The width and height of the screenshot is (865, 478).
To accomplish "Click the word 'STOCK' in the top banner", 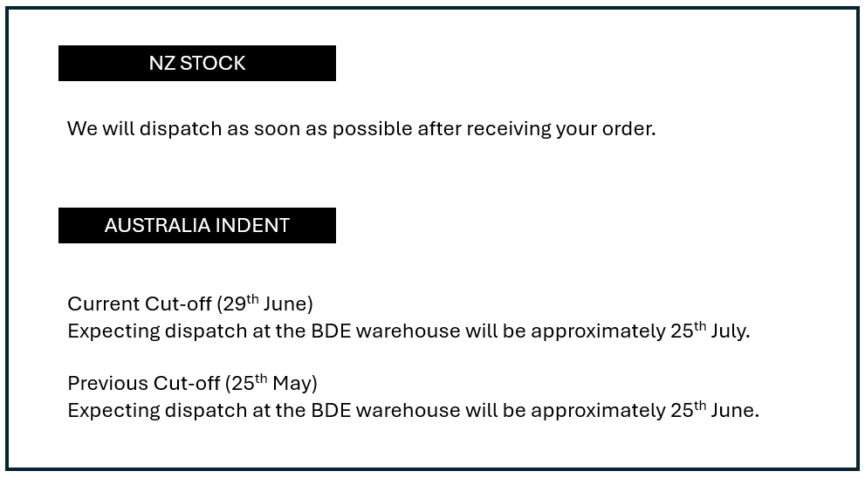I will pyautogui.click(x=212, y=64).
